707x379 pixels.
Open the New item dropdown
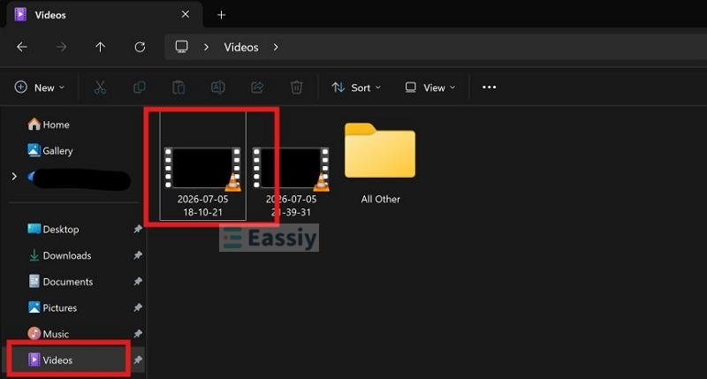(40, 87)
